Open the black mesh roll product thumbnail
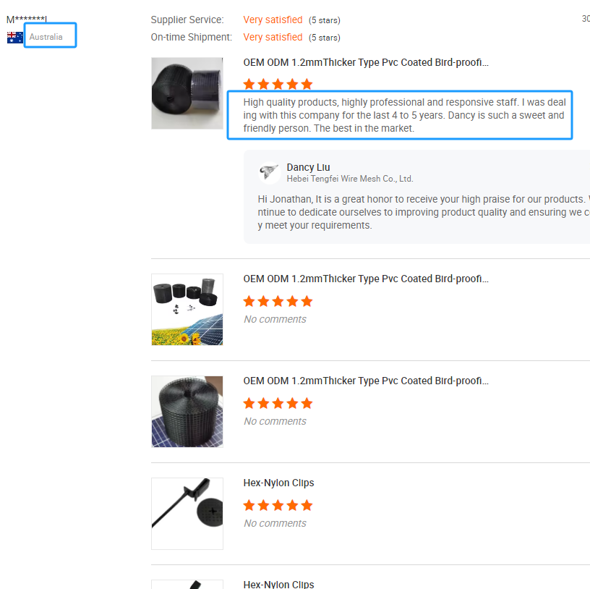The image size is (590, 589). [x=187, y=93]
